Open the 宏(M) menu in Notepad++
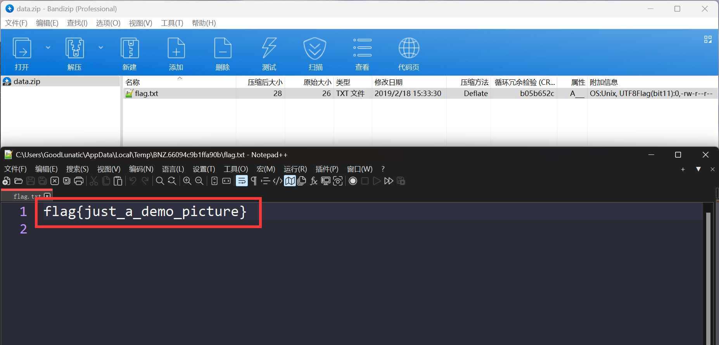Image resolution: width=719 pixels, height=345 pixels. point(266,169)
